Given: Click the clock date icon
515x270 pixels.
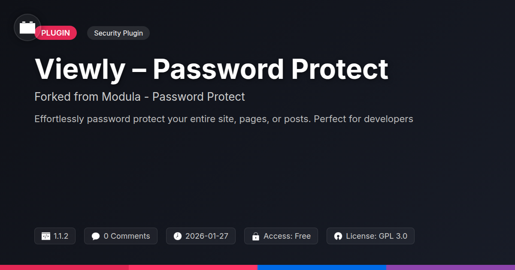Looking at the screenshot, I should tap(178, 236).
